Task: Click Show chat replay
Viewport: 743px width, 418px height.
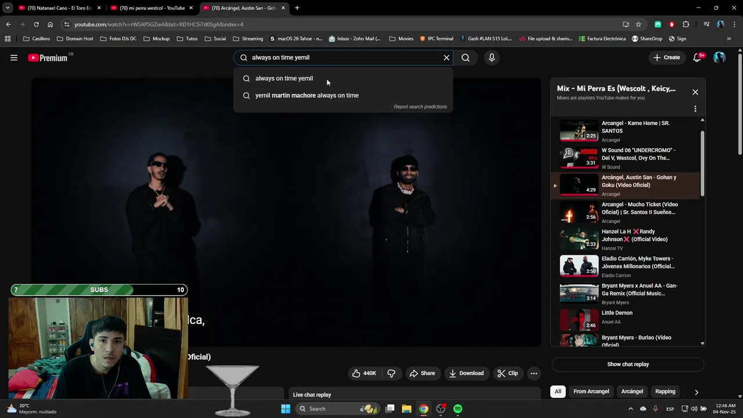Action: pyautogui.click(x=628, y=365)
